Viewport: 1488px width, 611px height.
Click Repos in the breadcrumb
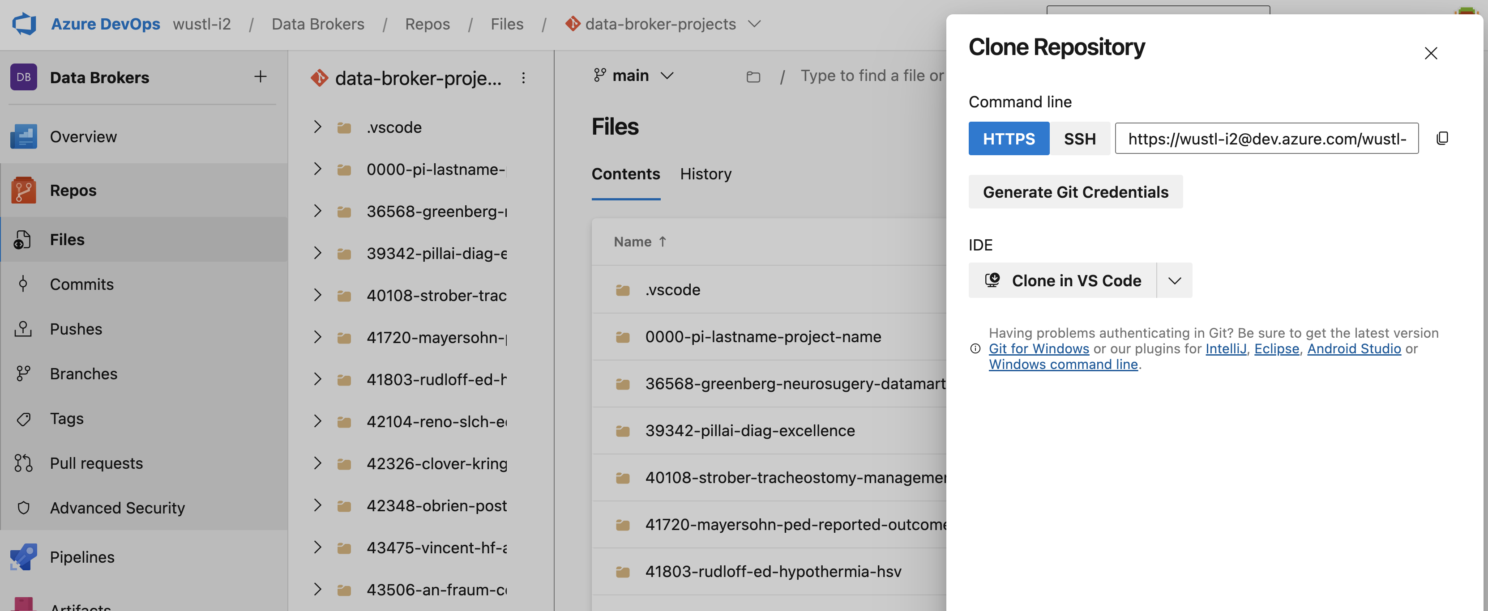pos(428,24)
